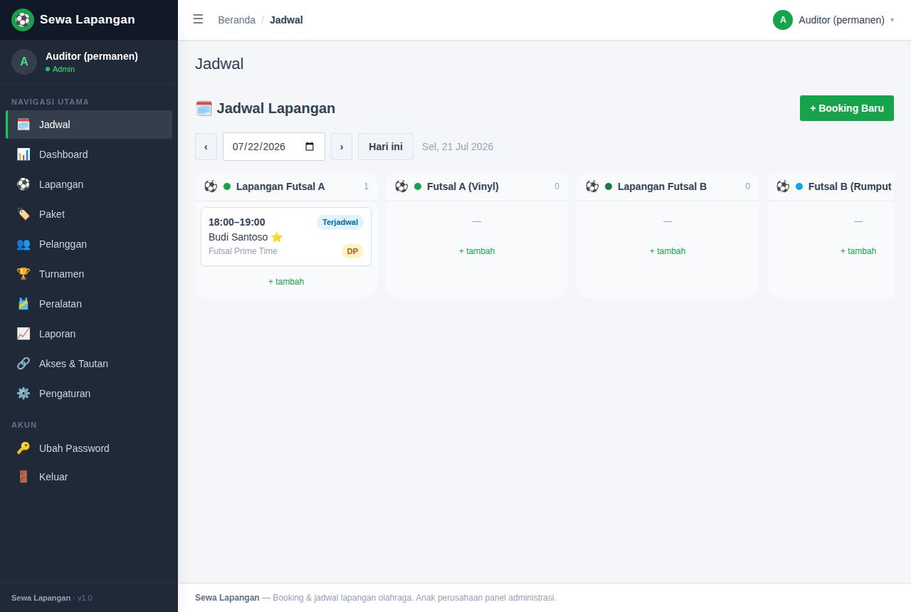Open the Pelanggan menu item
Image resolution: width=911 pixels, height=612 pixels.
coord(89,244)
